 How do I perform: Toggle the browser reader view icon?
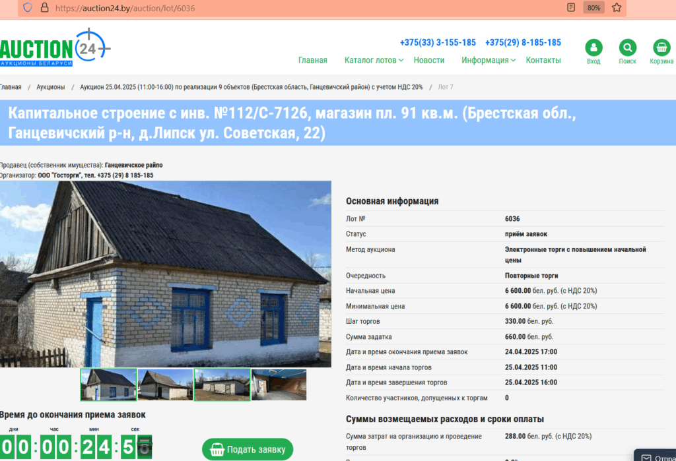coord(571,8)
